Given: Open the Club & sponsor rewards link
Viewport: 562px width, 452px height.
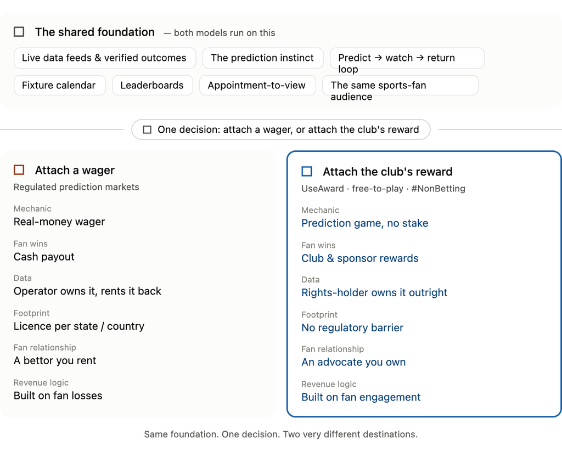Looking at the screenshot, I should [360, 258].
